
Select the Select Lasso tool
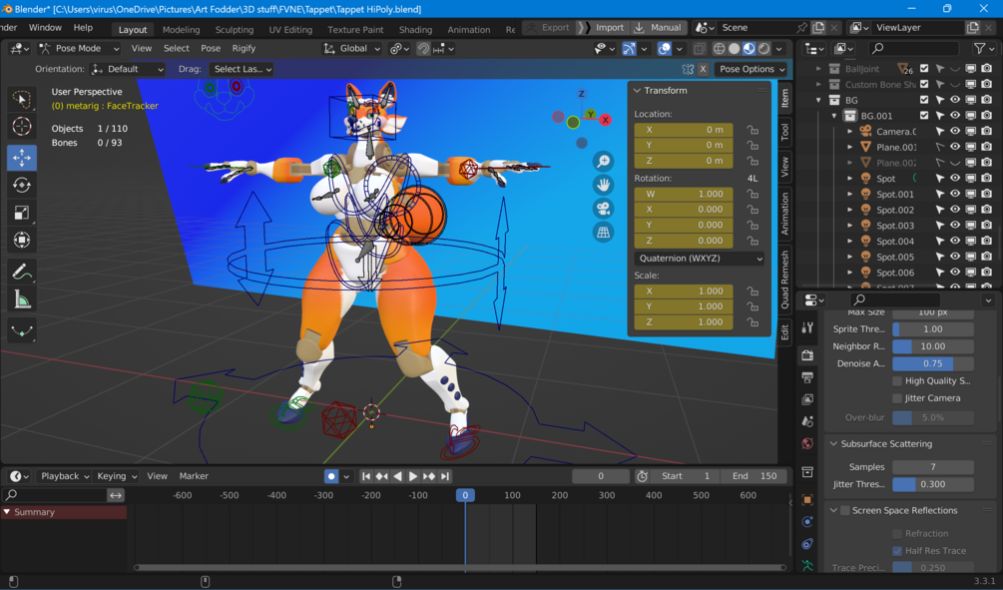[22, 99]
